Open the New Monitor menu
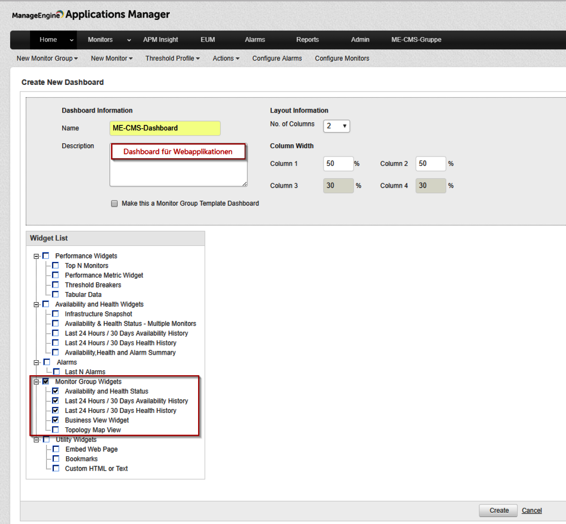The height and width of the screenshot is (524, 566). tap(112, 58)
